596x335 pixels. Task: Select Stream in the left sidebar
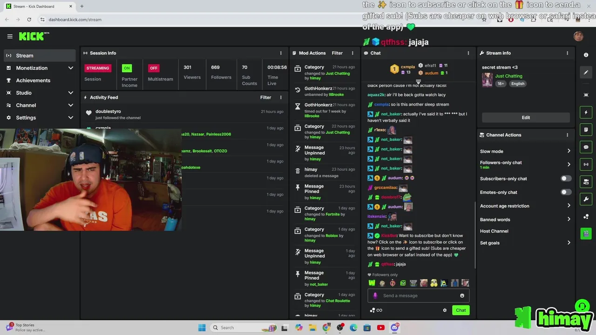click(x=40, y=55)
